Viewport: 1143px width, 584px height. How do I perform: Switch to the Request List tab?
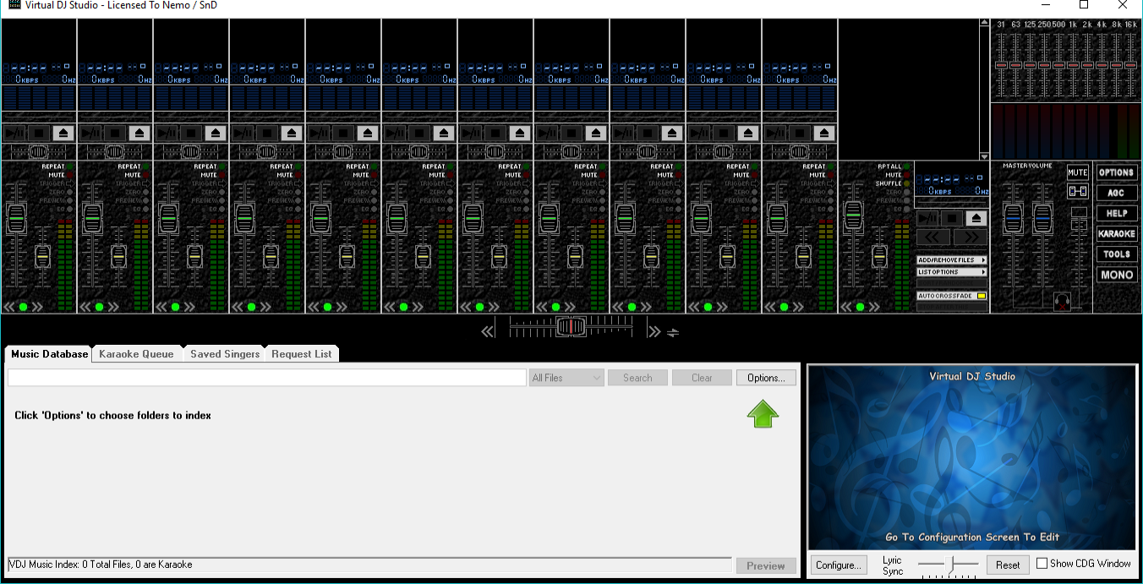(x=302, y=354)
